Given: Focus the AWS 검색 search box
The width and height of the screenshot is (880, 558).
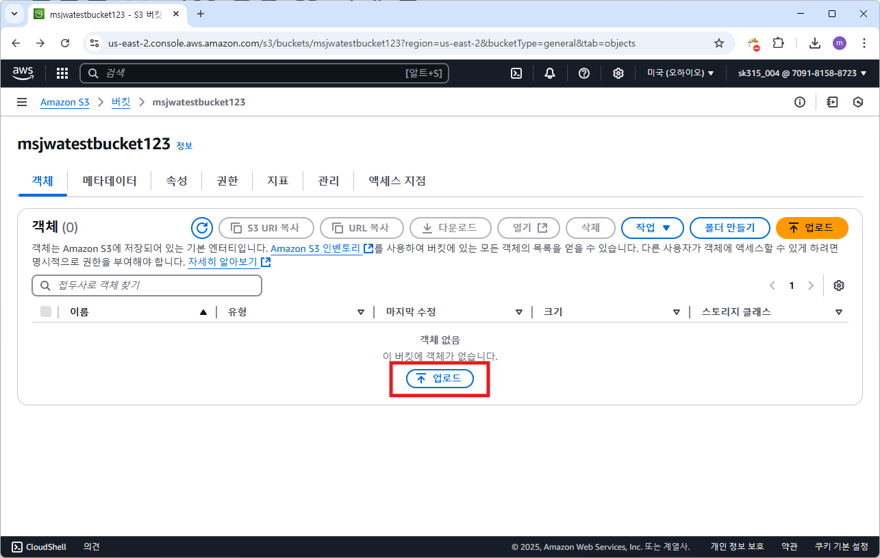Looking at the screenshot, I should pyautogui.click(x=264, y=73).
